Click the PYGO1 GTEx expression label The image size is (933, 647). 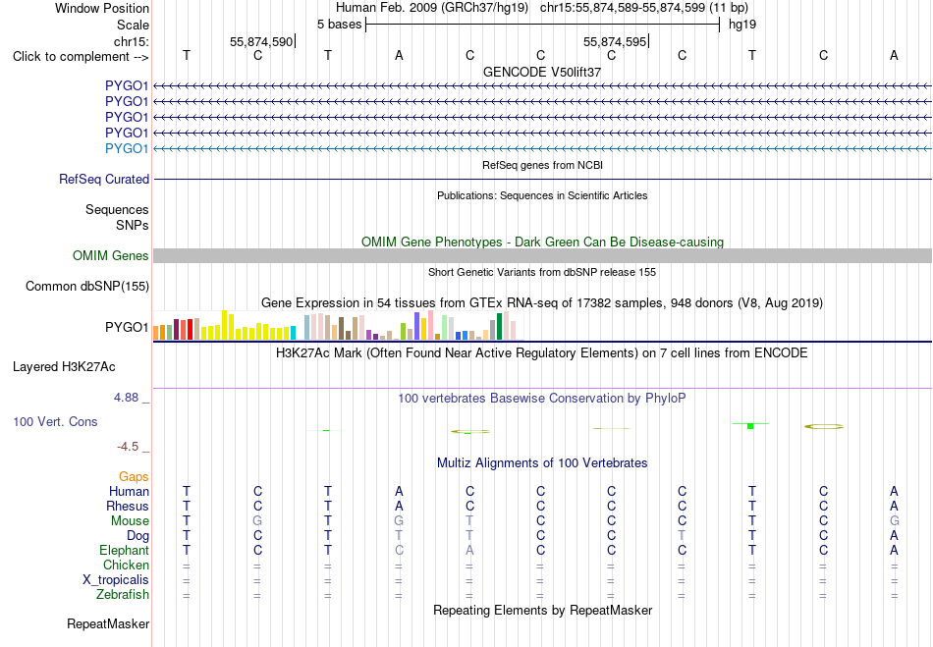(x=127, y=327)
